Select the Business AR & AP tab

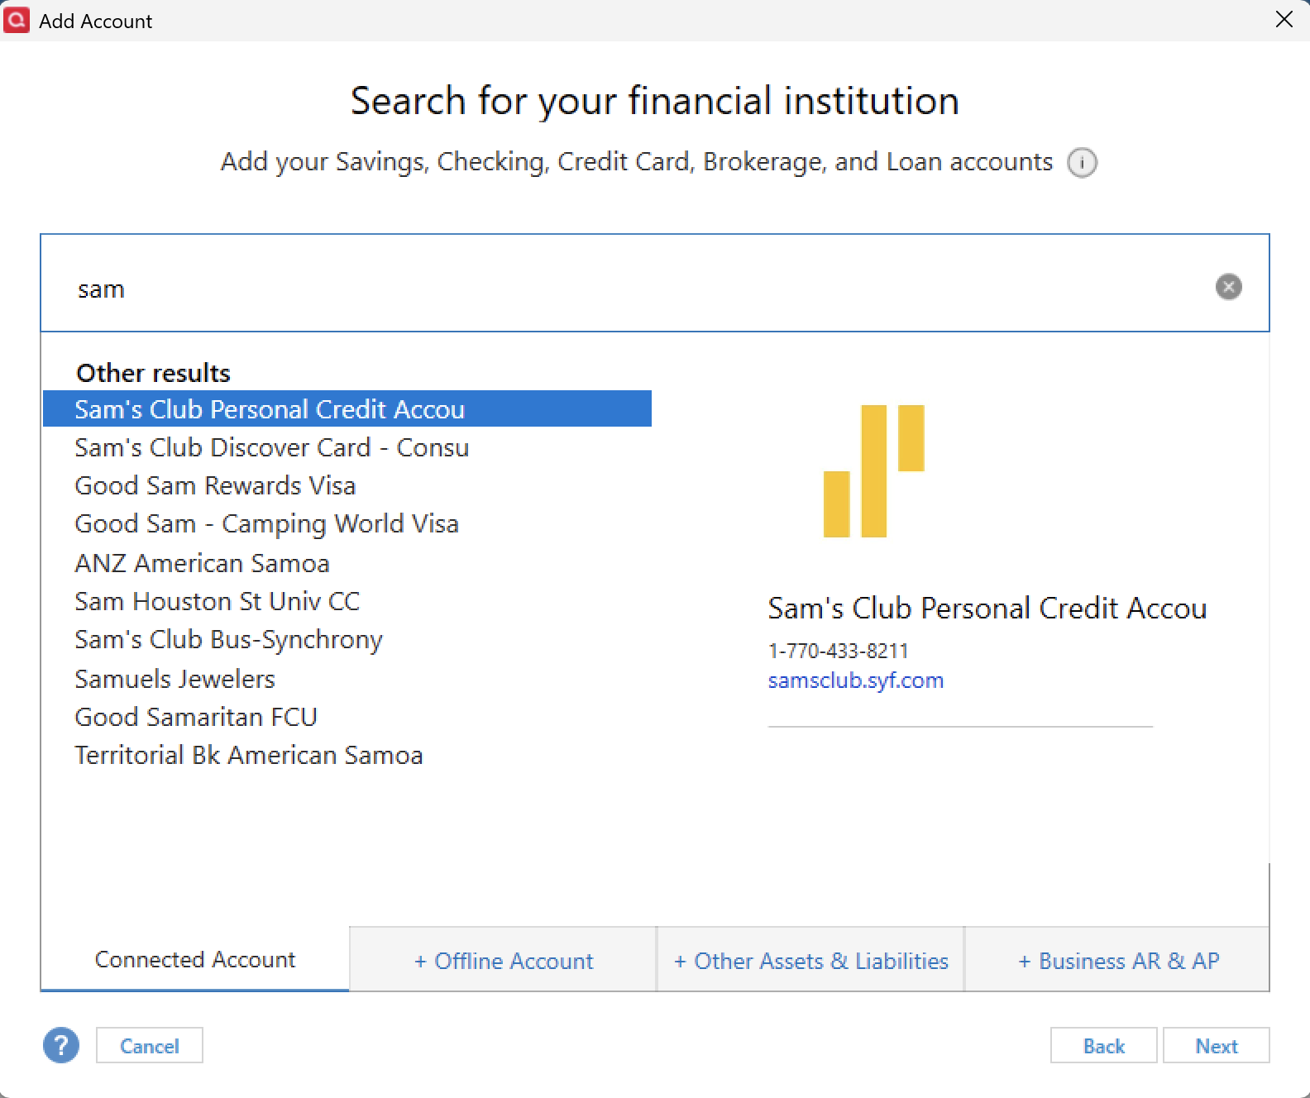1117,961
